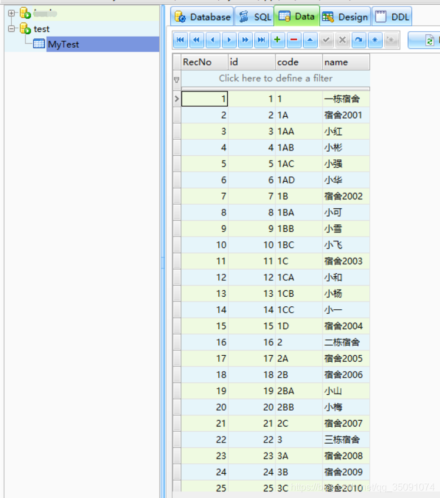Click name cell 小山
Viewport: 440px width, 498px height.
[x=346, y=391]
